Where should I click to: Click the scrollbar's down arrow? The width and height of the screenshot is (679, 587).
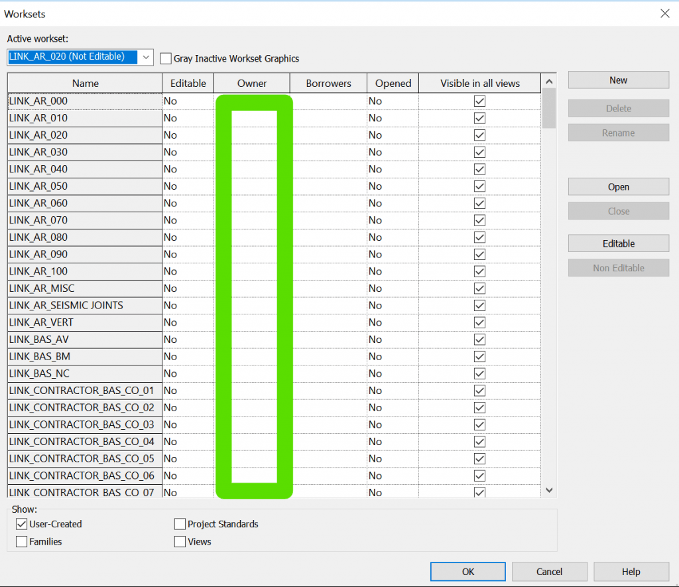tap(548, 489)
